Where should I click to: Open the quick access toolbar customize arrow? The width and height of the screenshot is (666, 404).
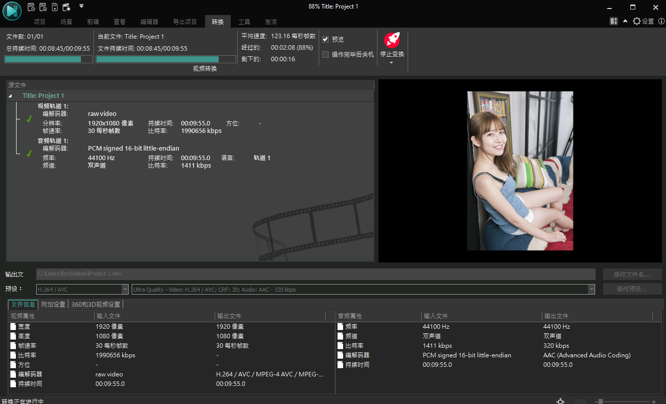[81, 7]
